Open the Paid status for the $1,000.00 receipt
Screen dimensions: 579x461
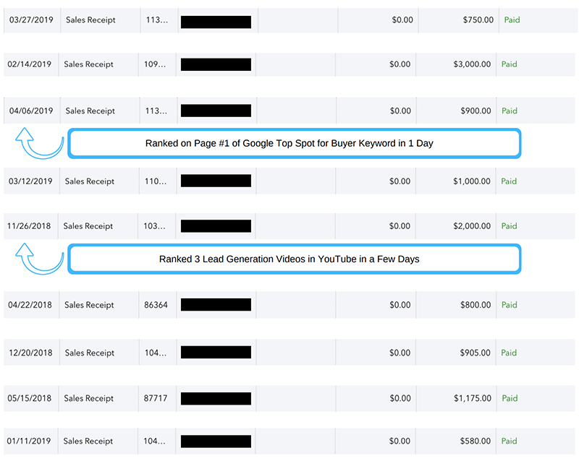pyautogui.click(x=510, y=181)
